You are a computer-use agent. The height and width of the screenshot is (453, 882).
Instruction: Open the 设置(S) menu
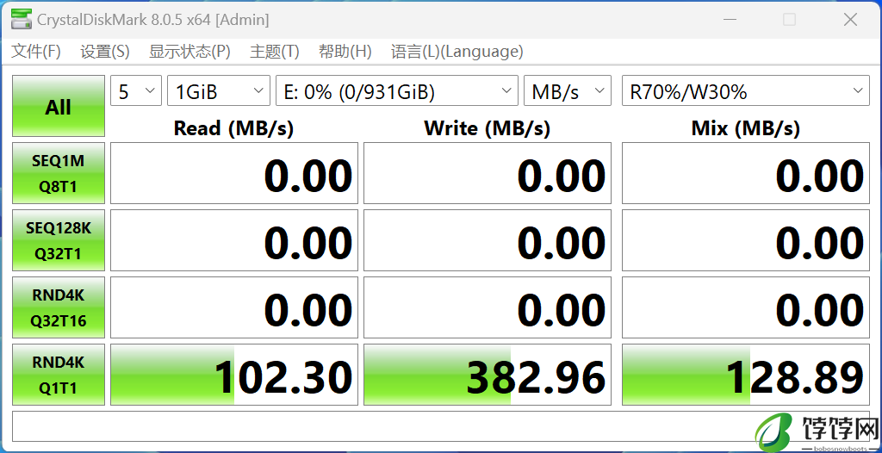[x=105, y=52]
